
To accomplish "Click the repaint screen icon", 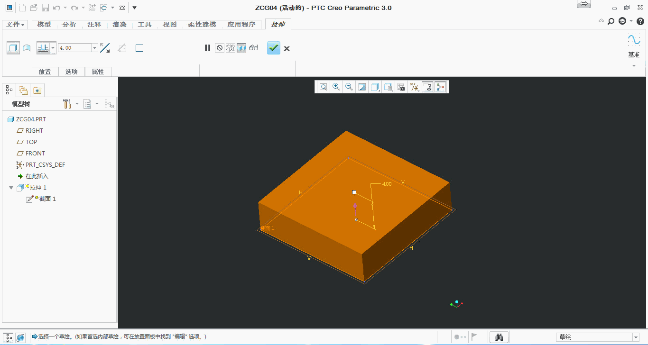I will point(362,87).
